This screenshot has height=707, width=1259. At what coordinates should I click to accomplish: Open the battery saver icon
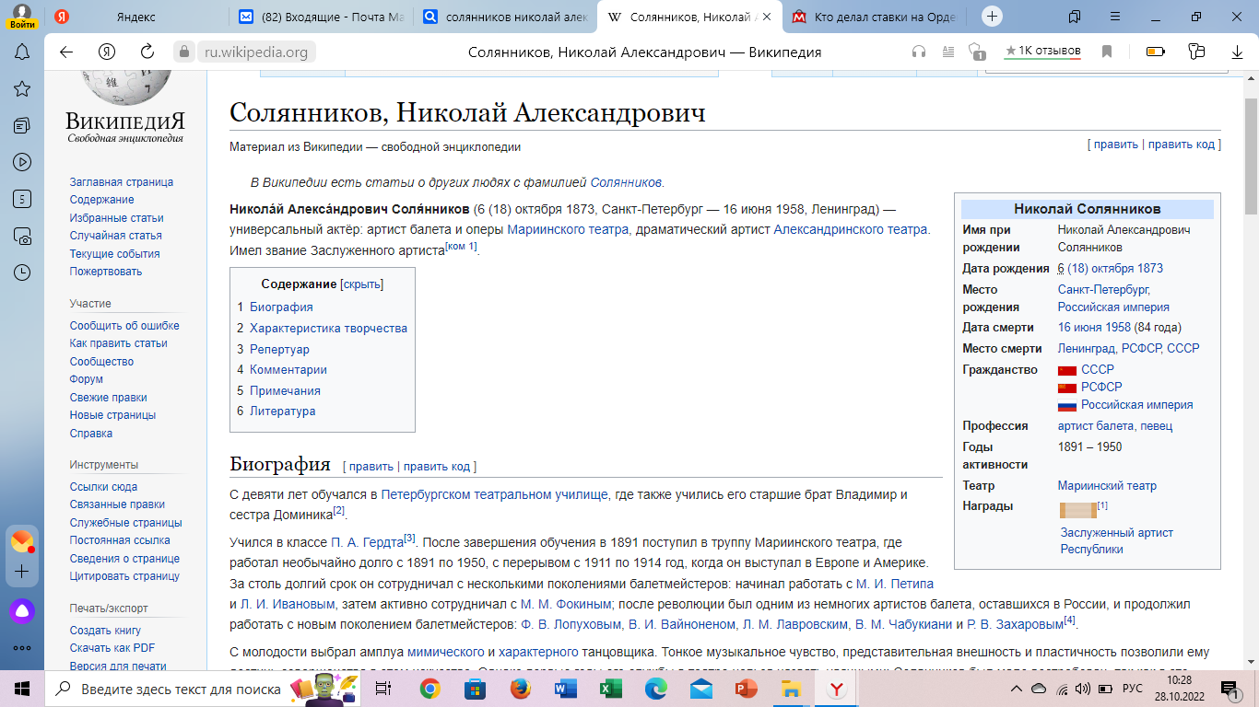[x=1155, y=52]
